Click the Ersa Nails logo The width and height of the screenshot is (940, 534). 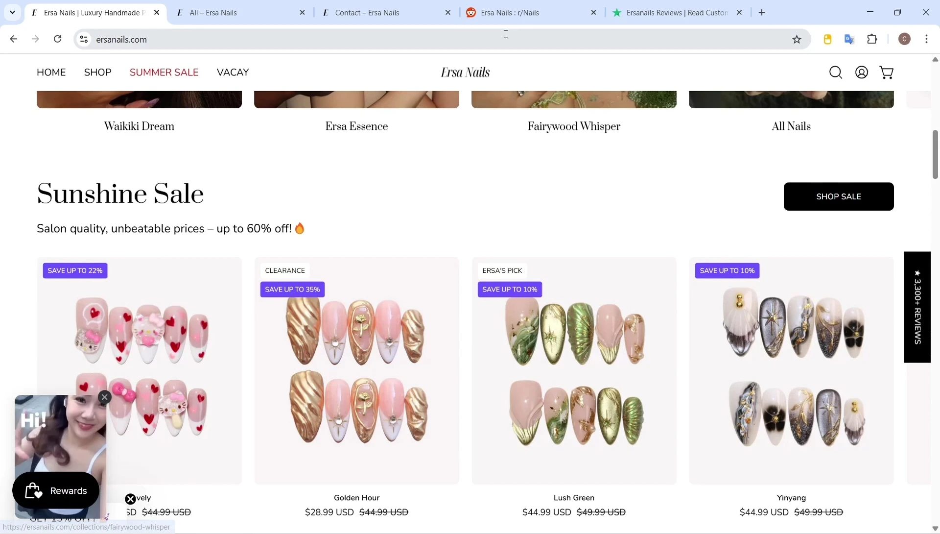465,73
